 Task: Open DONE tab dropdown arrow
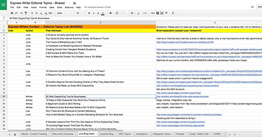[x=222, y=134]
